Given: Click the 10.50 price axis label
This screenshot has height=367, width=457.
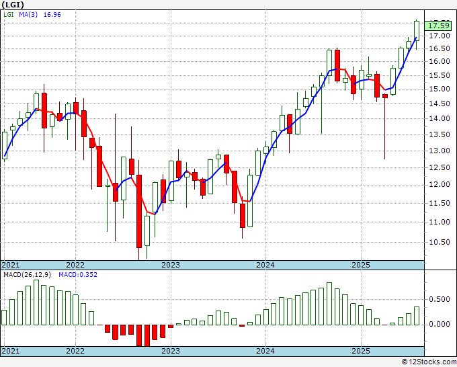Looking at the screenshot, I should point(440,242).
